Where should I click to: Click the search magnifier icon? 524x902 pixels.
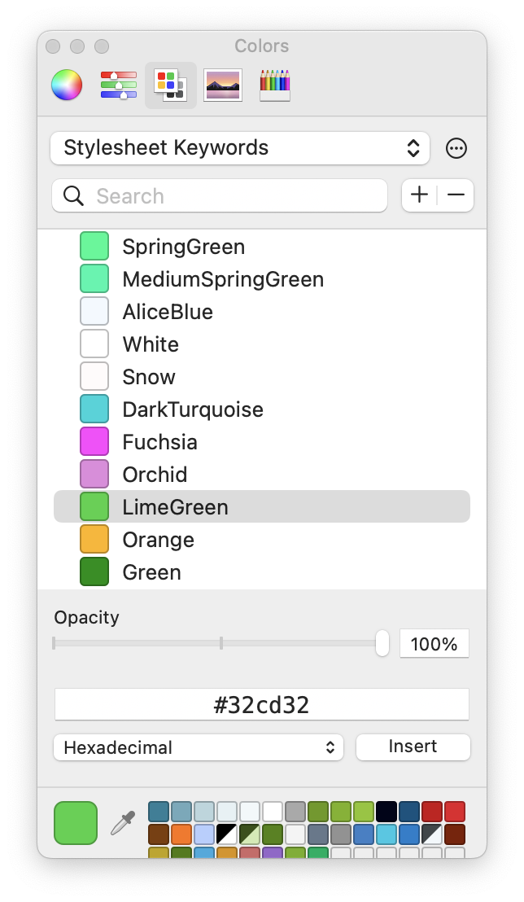pyautogui.click(x=73, y=195)
